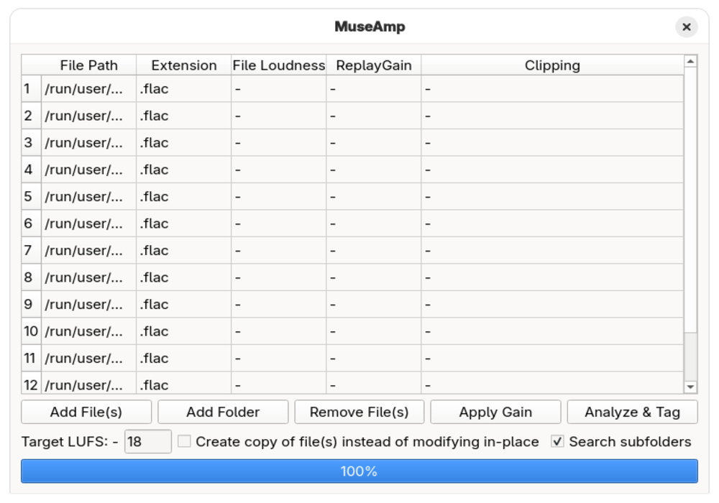Click the File Loudness column header
This screenshot has height=503, width=719.
(x=279, y=65)
